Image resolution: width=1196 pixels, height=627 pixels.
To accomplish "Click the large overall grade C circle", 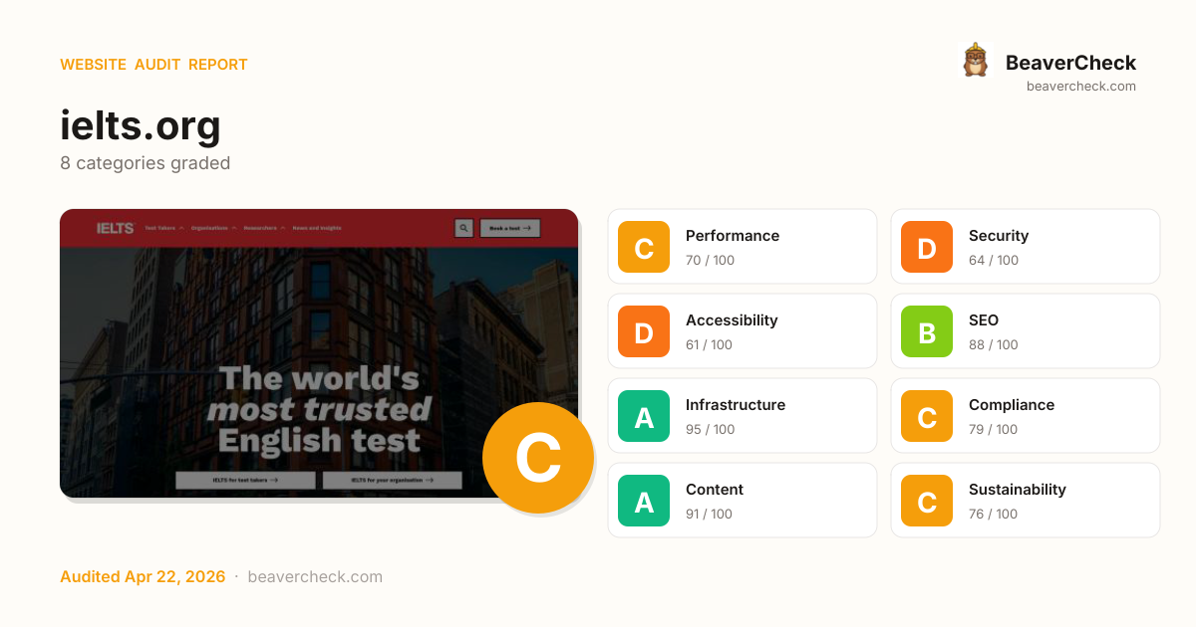I will click(538, 458).
